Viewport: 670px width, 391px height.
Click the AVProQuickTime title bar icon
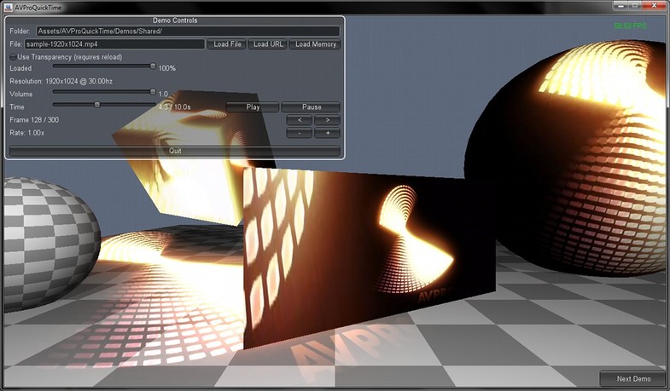[8, 7]
